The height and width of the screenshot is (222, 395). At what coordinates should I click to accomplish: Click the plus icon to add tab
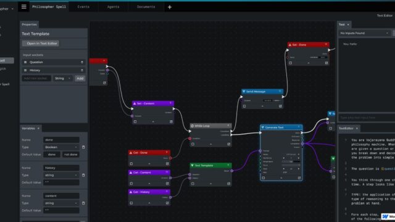tap(170, 7)
